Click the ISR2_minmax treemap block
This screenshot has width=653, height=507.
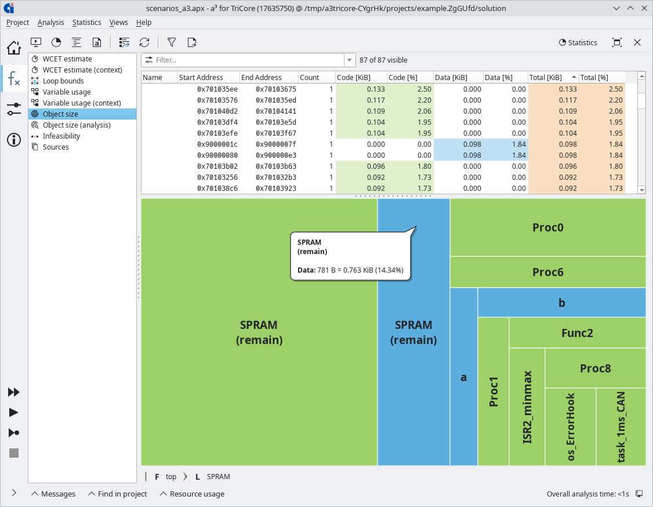(527, 407)
